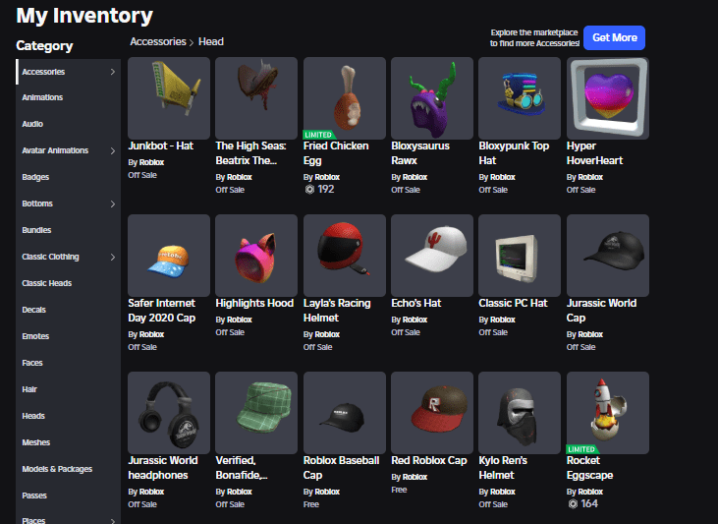Screen dimensions: 718x524
Task: Open the Rocket Eggscape item image
Action: 608,413
